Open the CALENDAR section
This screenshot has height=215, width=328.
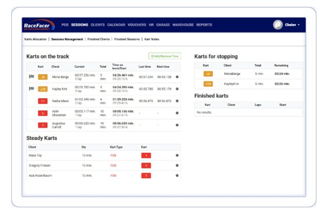tap(116, 25)
